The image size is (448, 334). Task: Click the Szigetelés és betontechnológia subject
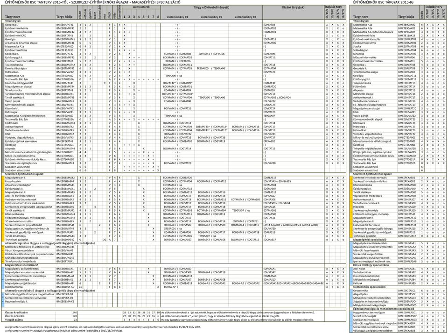[x=371, y=302]
